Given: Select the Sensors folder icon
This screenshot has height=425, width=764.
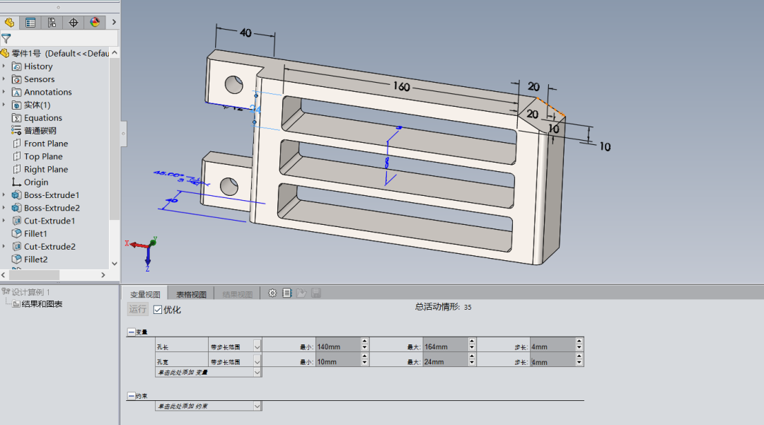Looking at the screenshot, I should (x=16, y=79).
